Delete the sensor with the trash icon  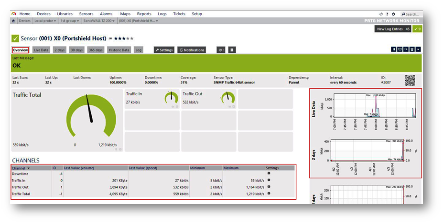click(412, 49)
